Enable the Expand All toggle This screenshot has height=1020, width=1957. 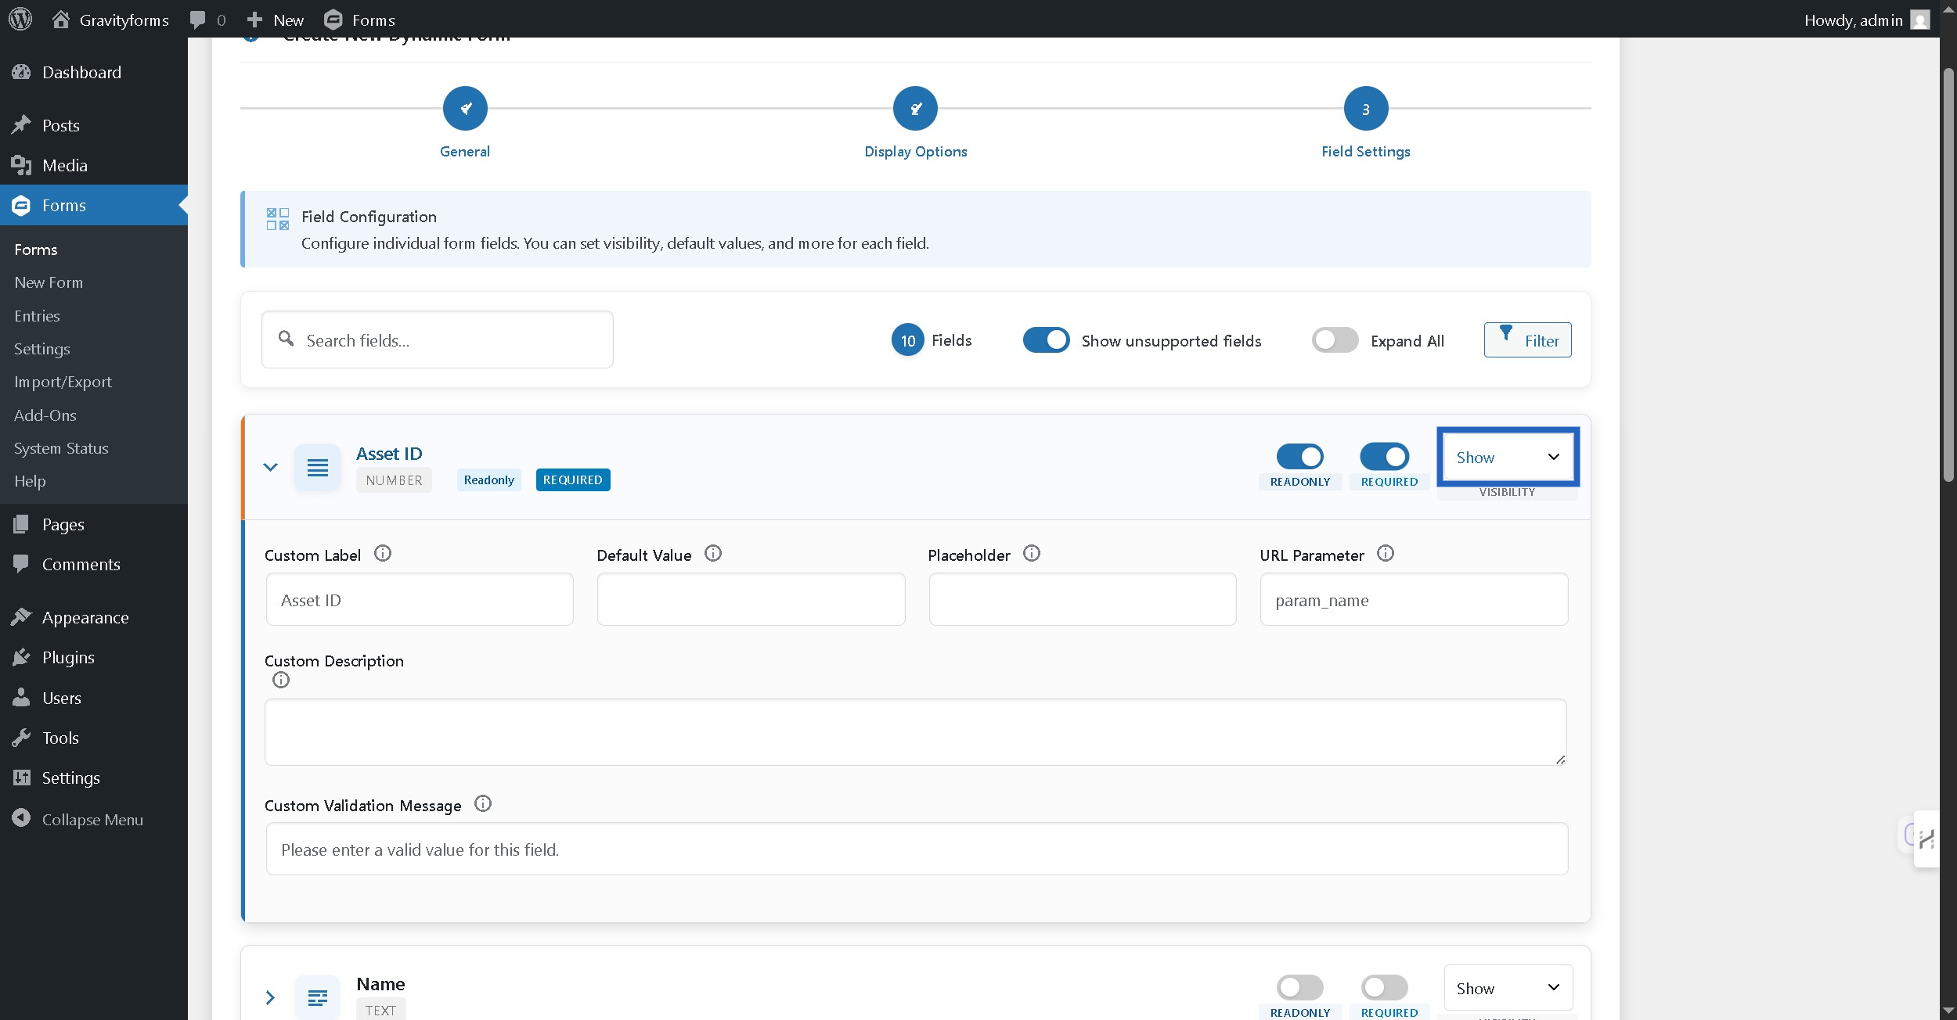(1335, 340)
